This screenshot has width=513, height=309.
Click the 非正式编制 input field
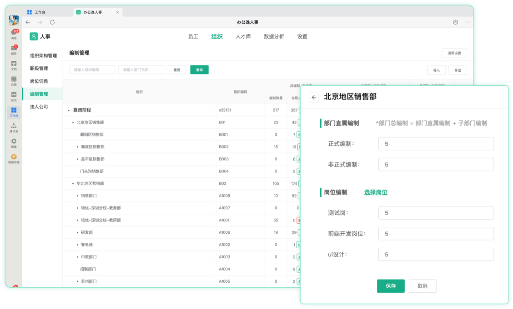point(436,164)
